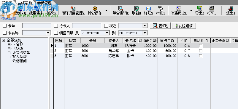Viewport: 238px width, 109px height.
Task: Click the 复制卡 copy card toolbar icon
Action: tap(20, 9)
